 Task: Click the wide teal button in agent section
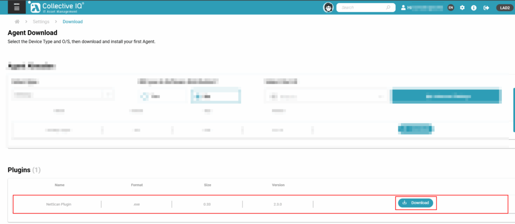point(445,95)
